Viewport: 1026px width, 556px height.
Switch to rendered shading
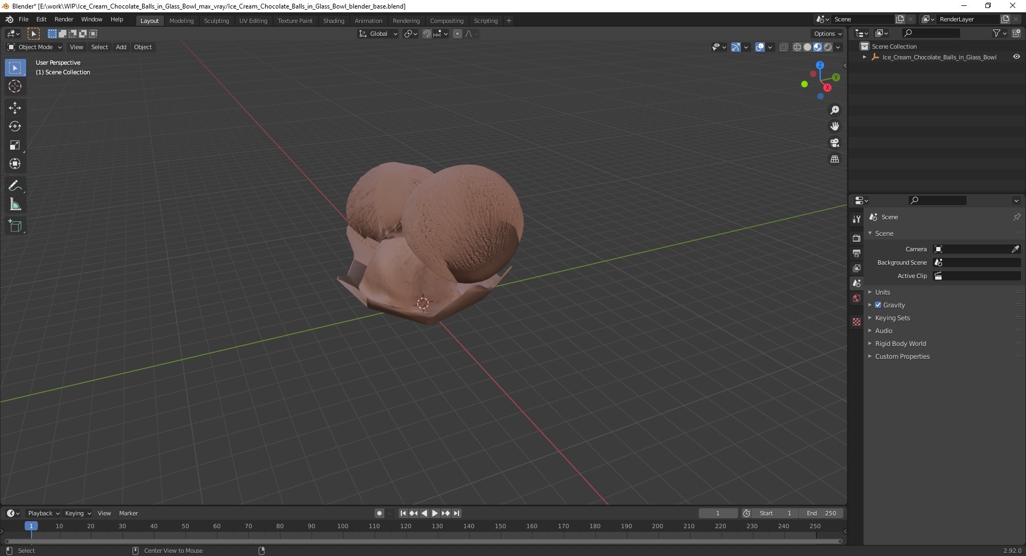[828, 47]
